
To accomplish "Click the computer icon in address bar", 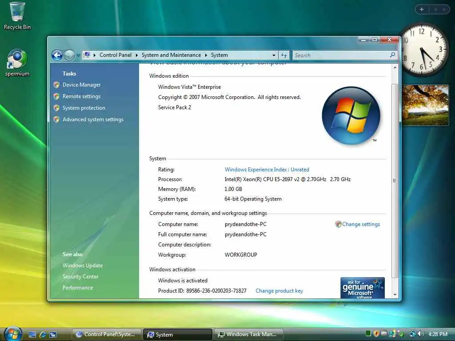I will [x=87, y=55].
